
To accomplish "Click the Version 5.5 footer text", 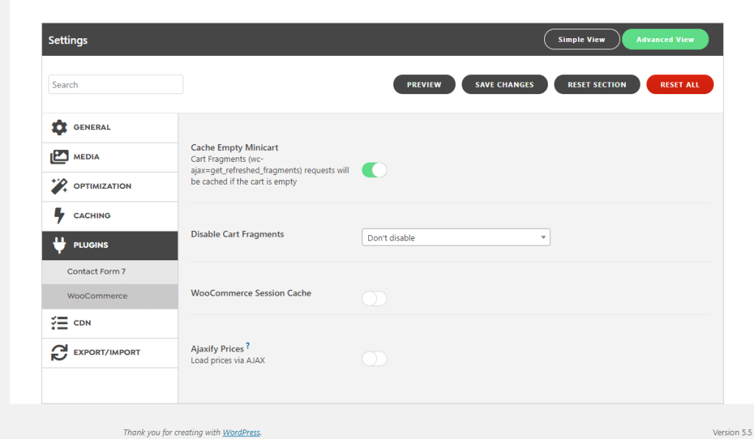I will click(x=732, y=432).
